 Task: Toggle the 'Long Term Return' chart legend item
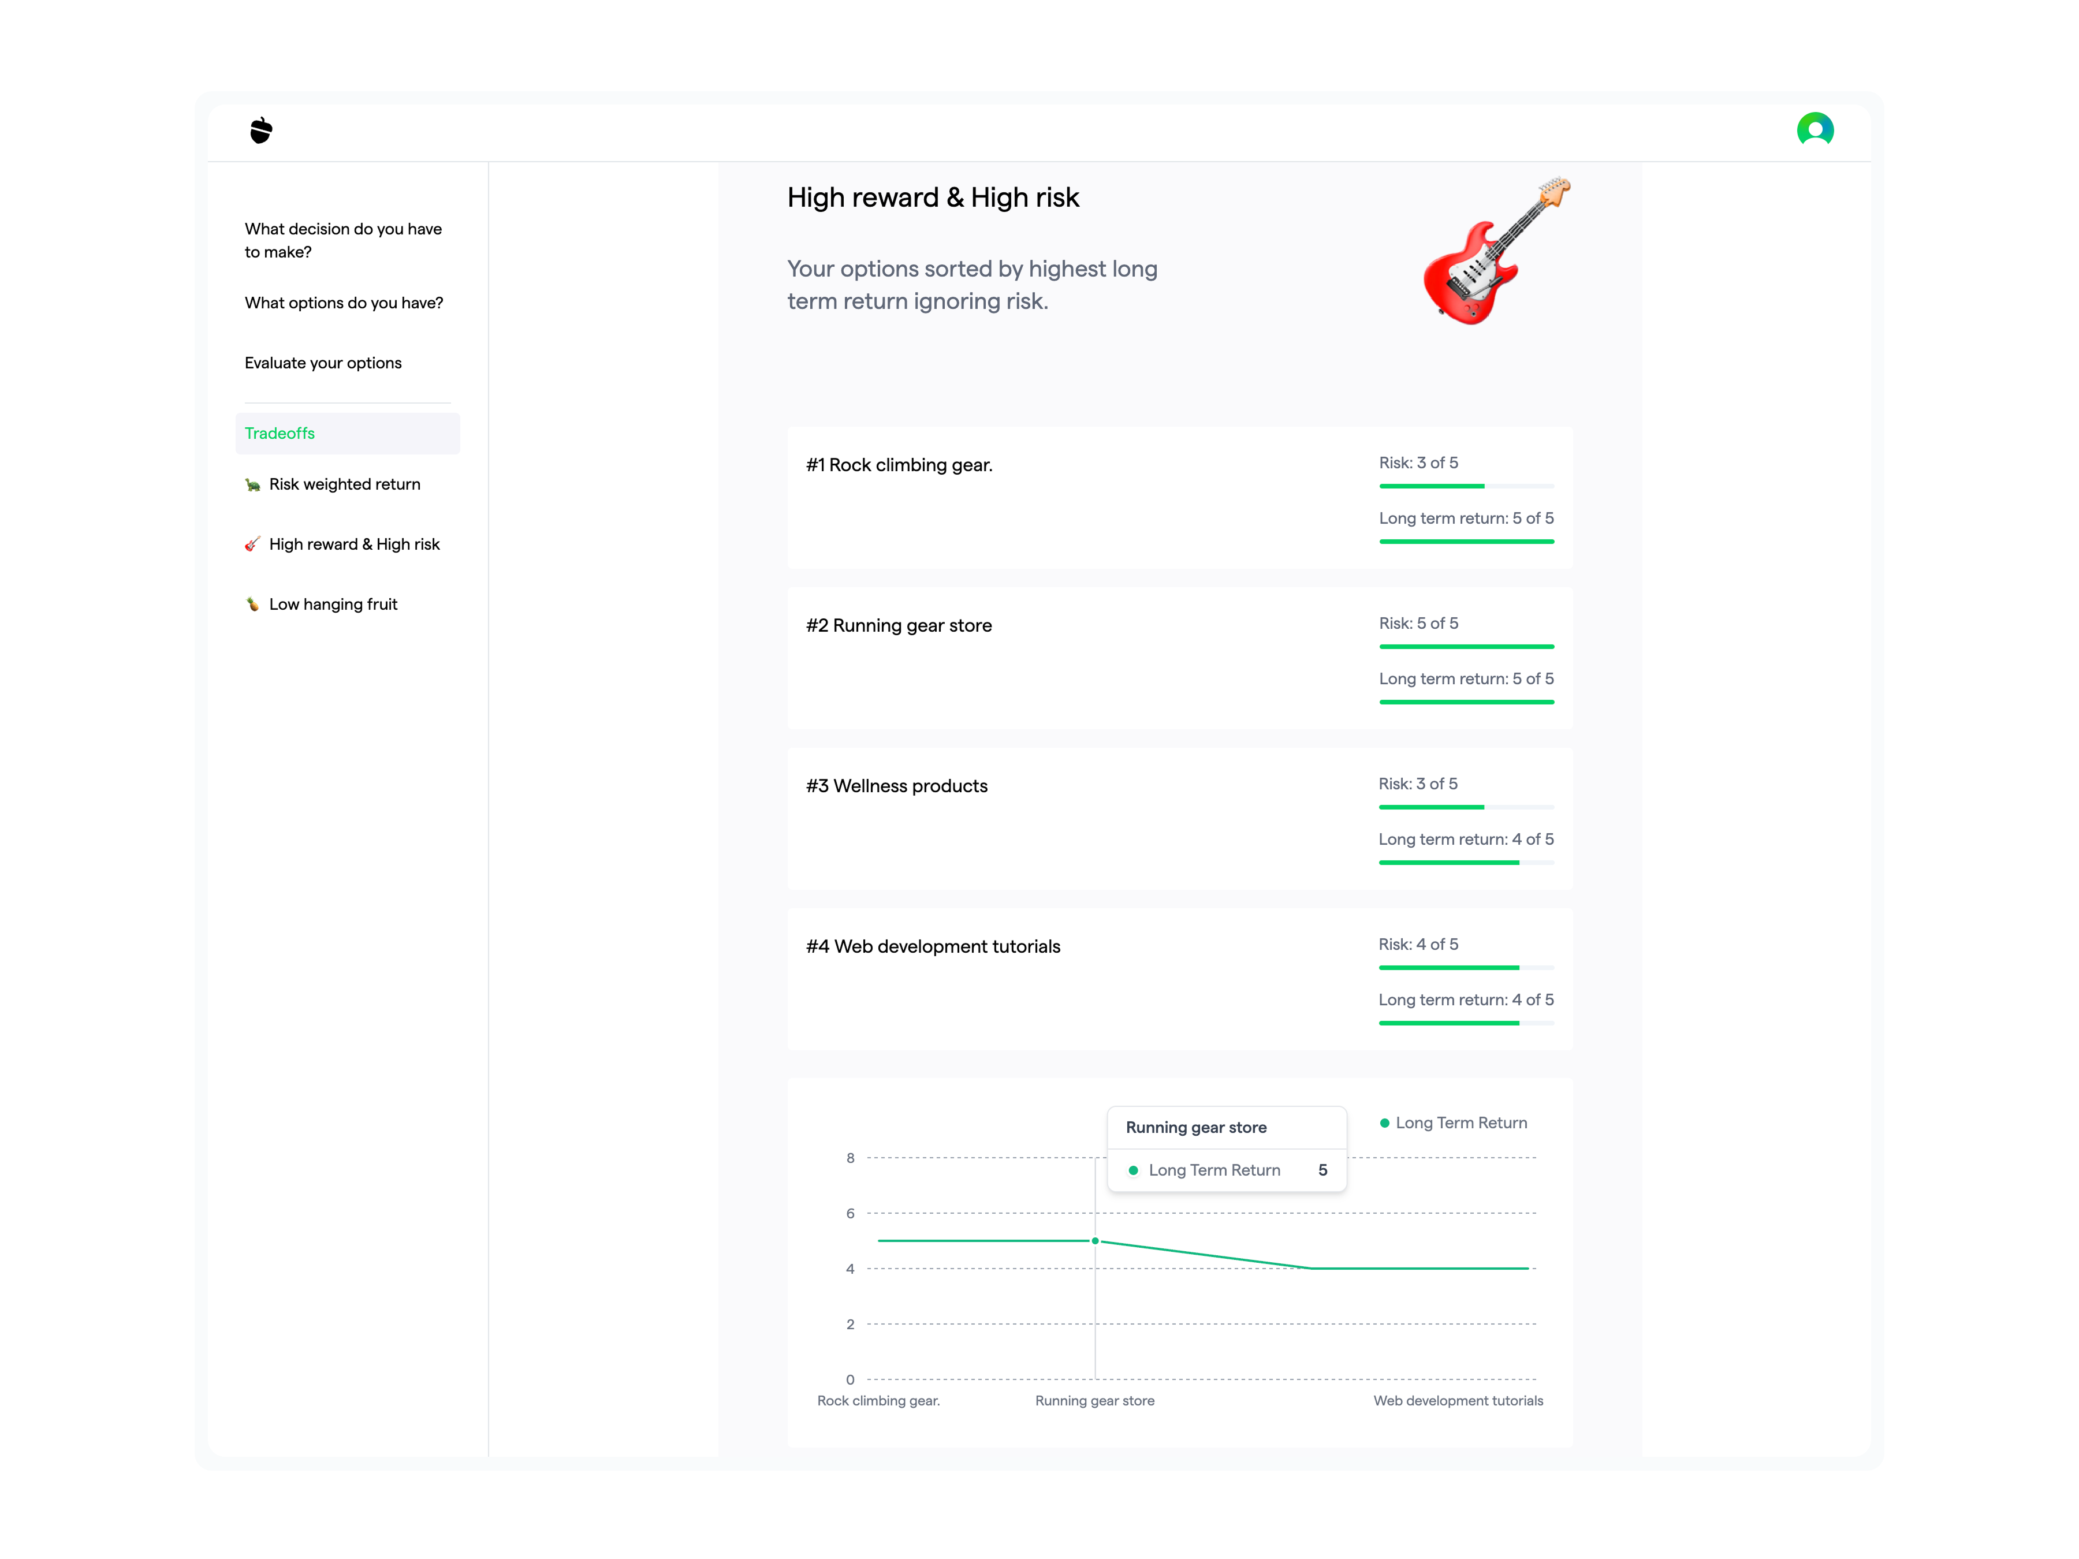[x=1453, y=1123]
